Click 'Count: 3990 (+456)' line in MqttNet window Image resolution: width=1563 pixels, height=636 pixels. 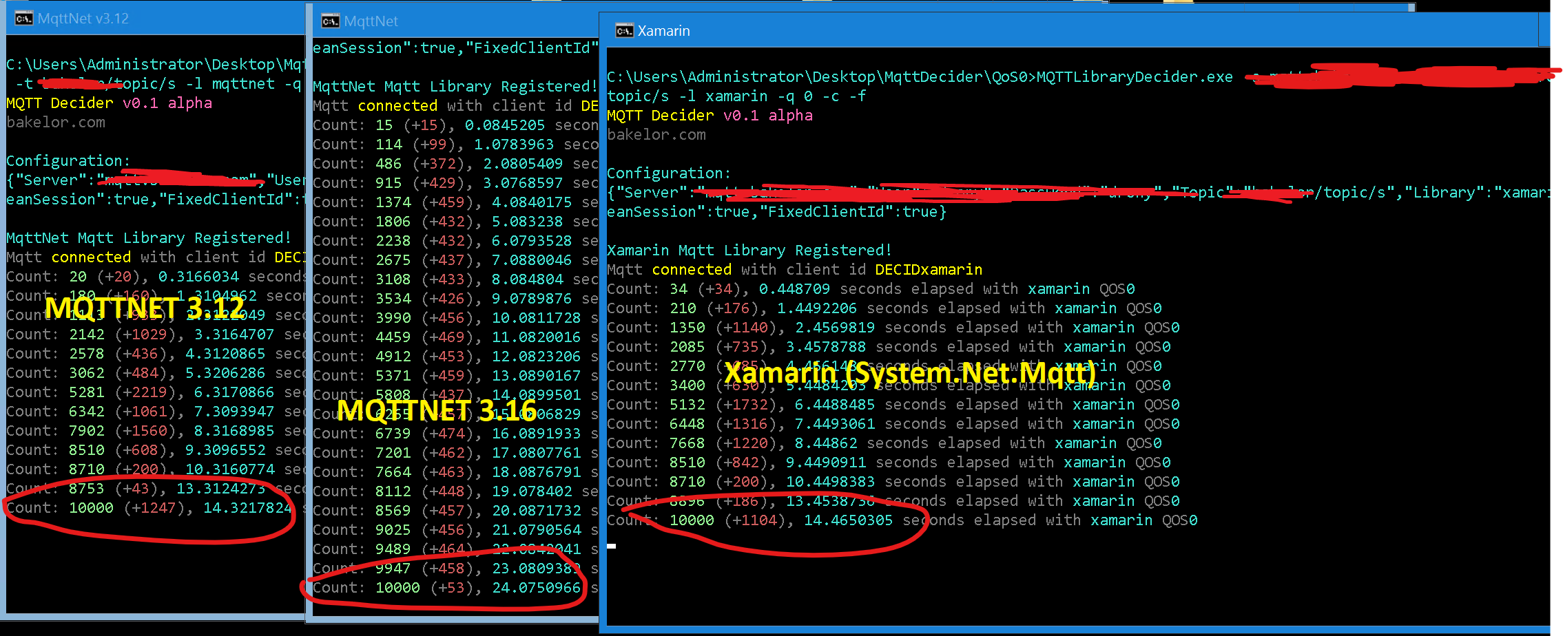point(455,318)
